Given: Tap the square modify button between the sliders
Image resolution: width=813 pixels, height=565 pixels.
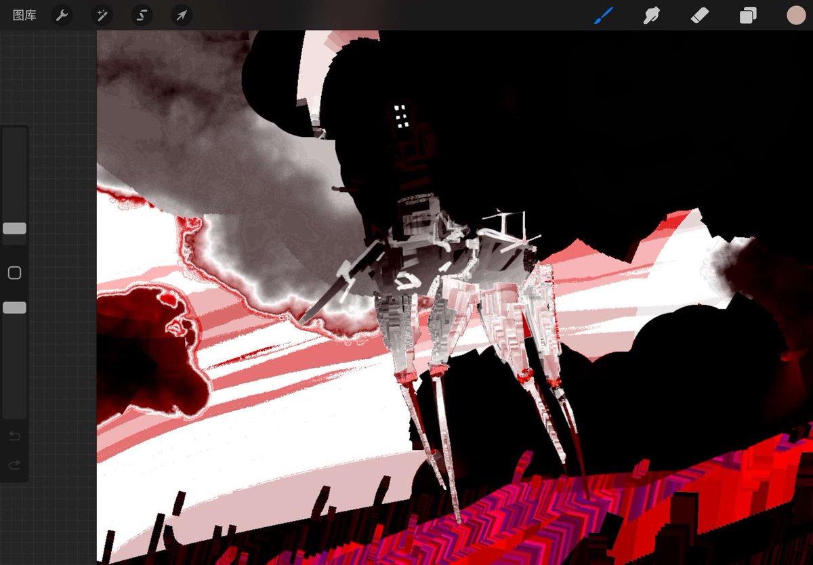Looking at the screenshot, I should 14,273.
